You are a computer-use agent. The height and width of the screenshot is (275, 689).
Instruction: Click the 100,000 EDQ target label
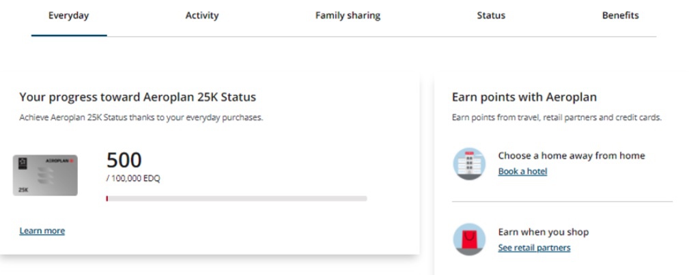click(134, 179)
